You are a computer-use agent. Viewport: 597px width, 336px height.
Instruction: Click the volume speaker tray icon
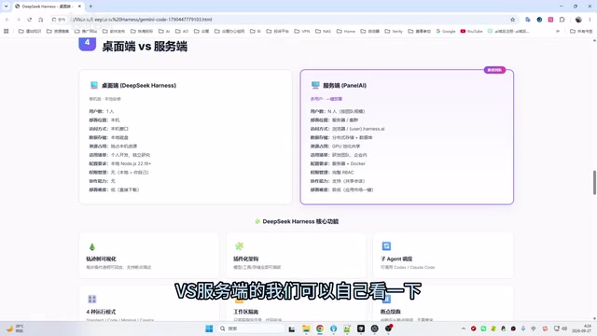[x=564, y=329]
